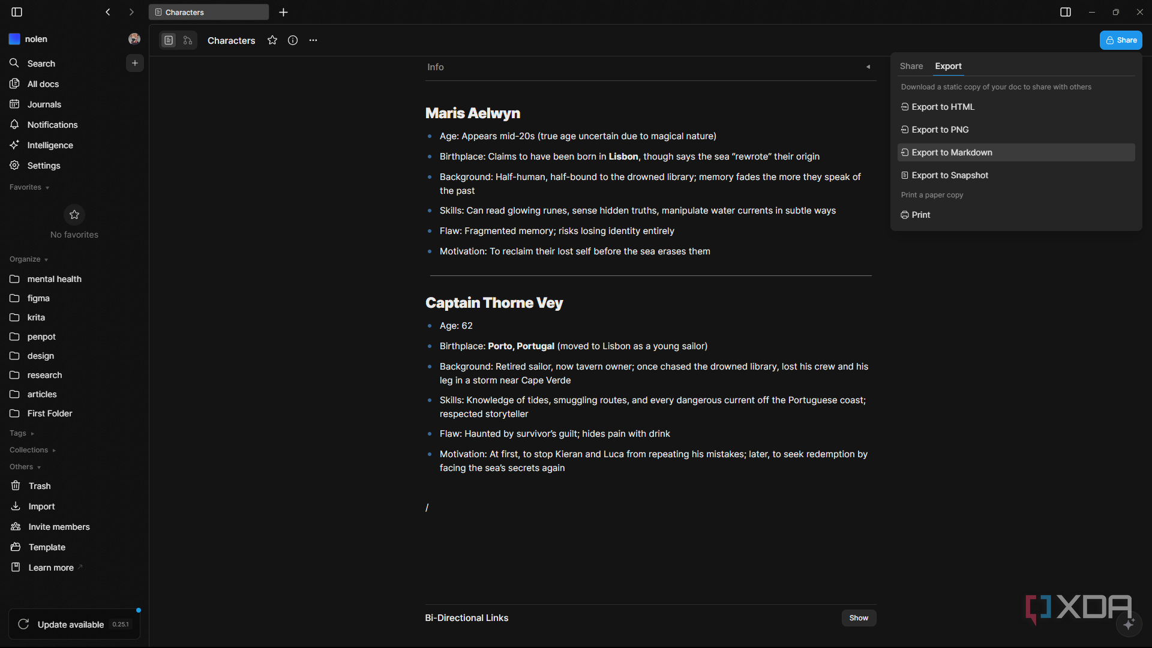Choose Export to HTML

tap(1016, 107)
